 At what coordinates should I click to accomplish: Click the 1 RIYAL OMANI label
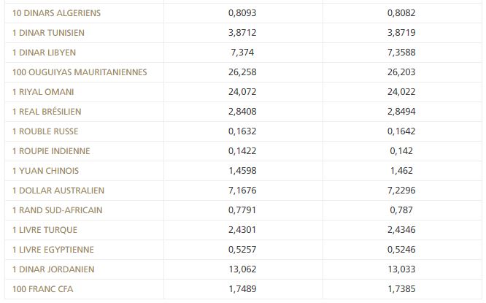[x=43, y=92]
